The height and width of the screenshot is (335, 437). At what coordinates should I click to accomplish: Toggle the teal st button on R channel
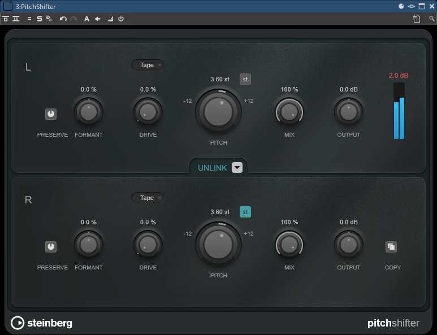(245, 212)
